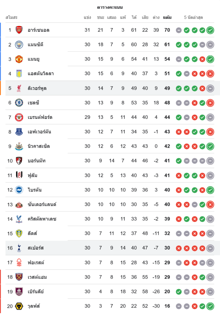Open the เบรนต์ฟอร์ด team link

tap(40, 117)
